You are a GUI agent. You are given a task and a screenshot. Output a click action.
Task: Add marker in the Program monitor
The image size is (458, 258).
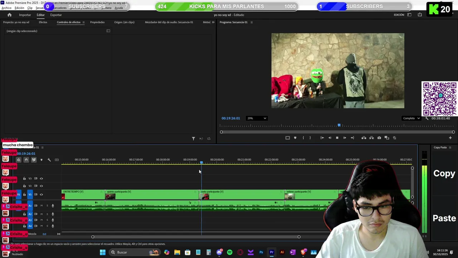[x=295, y=138]
